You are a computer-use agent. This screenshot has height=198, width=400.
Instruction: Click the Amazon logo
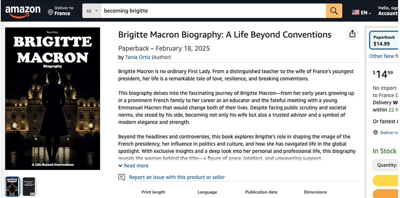click(23, 11)
